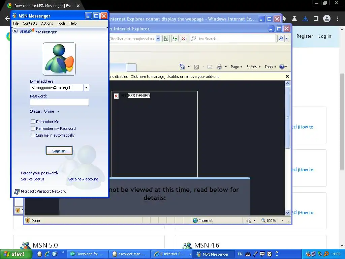
Task: Click the red Stop button in Internet Explorer
Action: pos(184,38)
